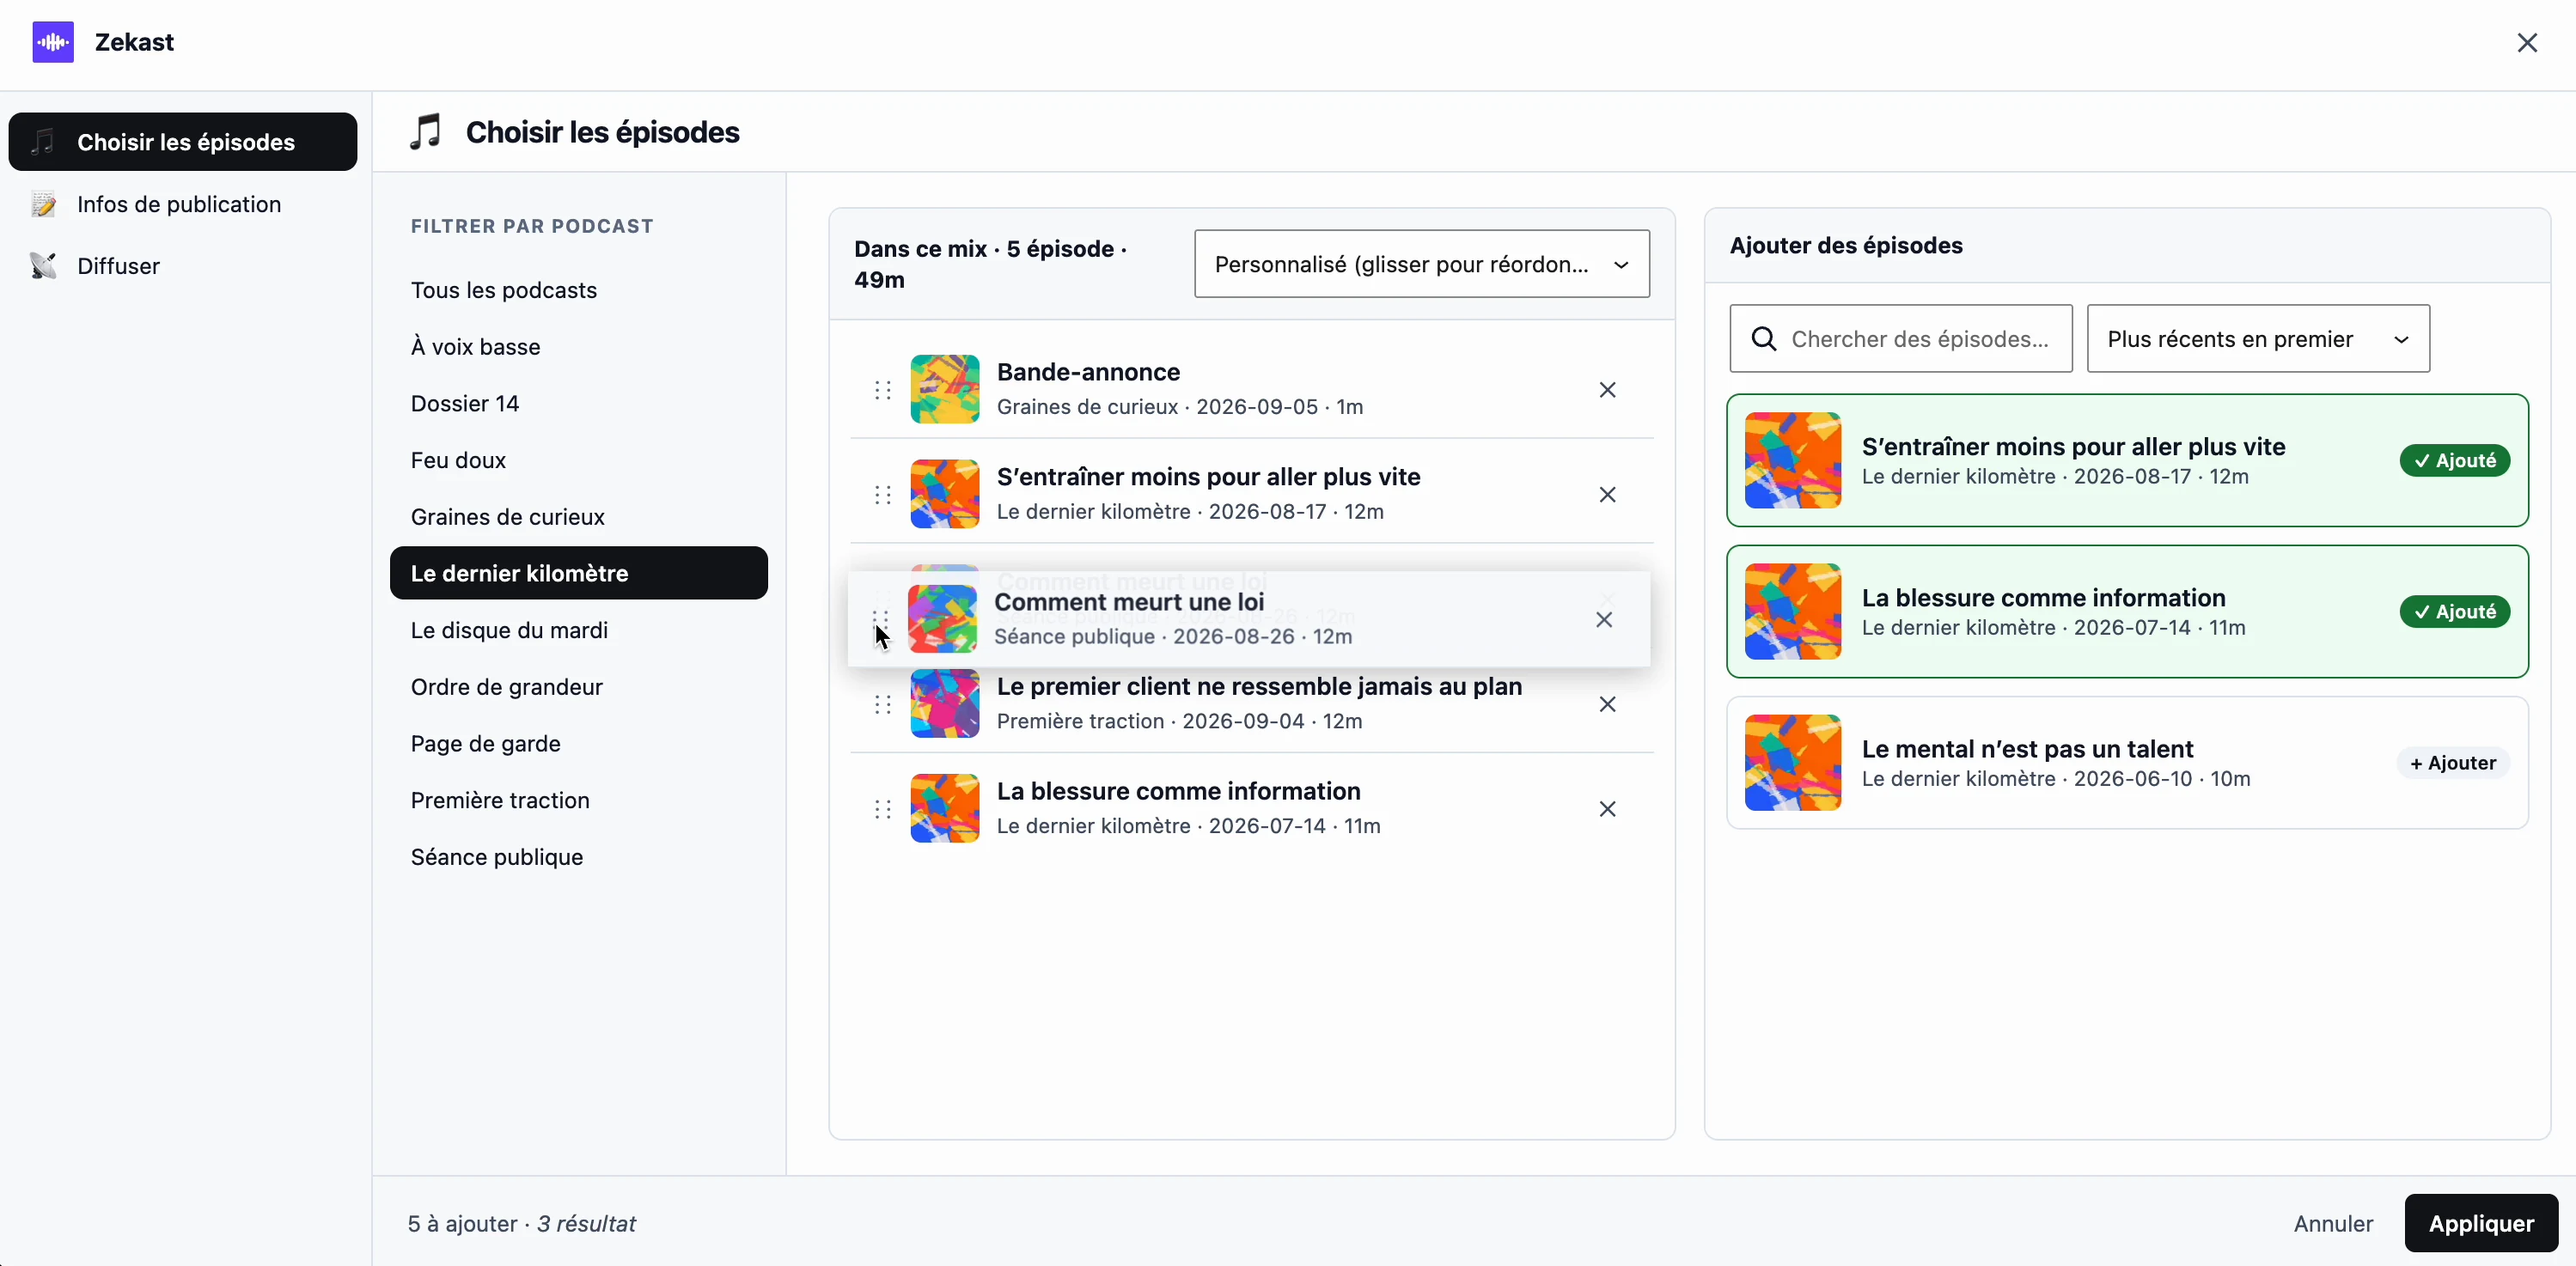
Task: Filter by Ordre de grandeur podcast
Action: point(579,687)
